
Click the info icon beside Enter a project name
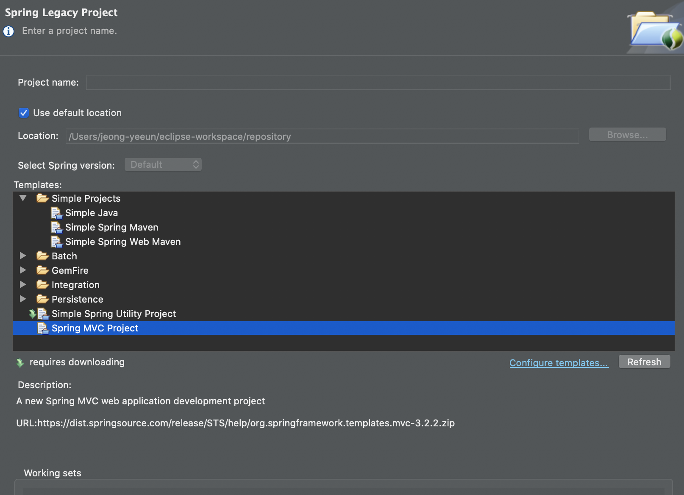(8, 31)
